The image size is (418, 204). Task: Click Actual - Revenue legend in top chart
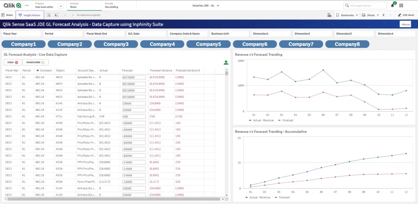pos(261,121)
